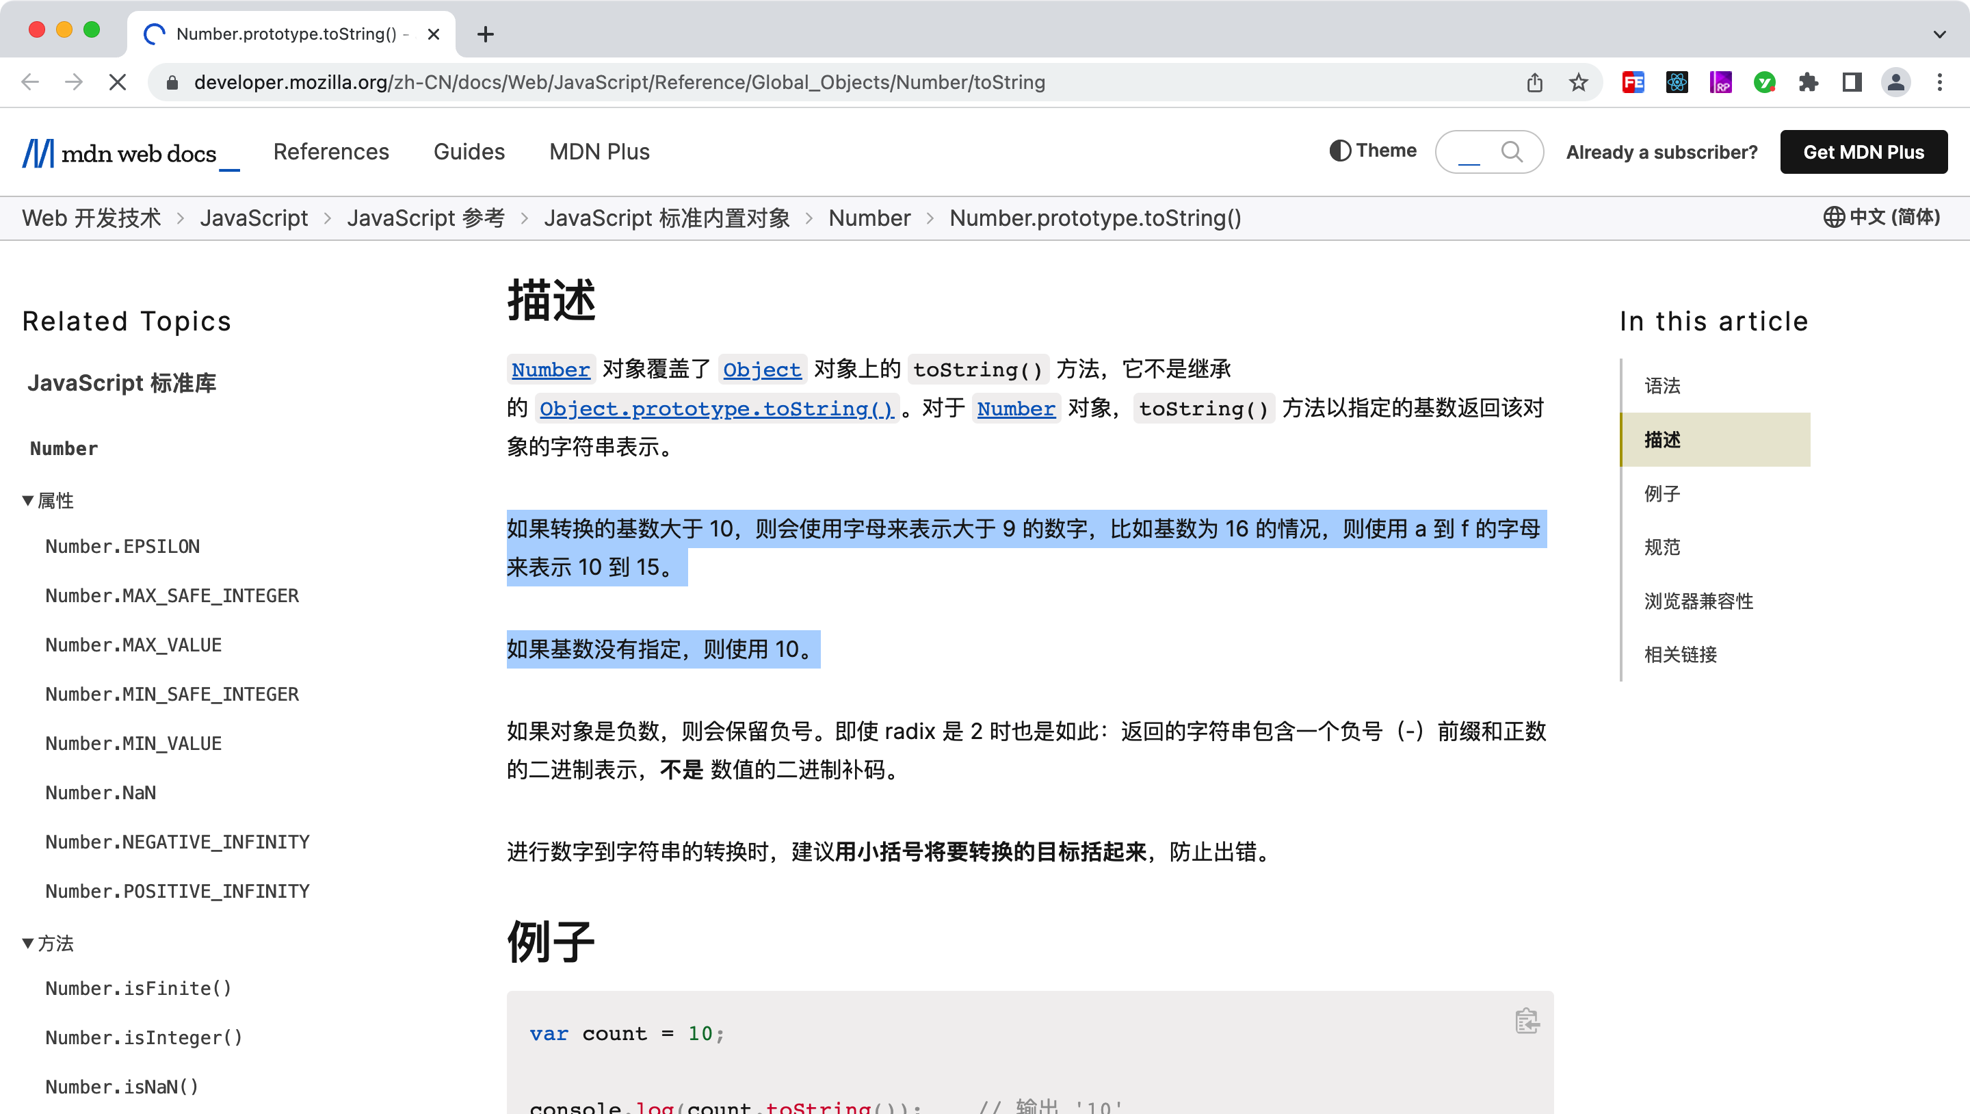Screen dimensions: 1970x1114
Task: Copy code with the clipboard icon
Action: tap(1527, 1021)
